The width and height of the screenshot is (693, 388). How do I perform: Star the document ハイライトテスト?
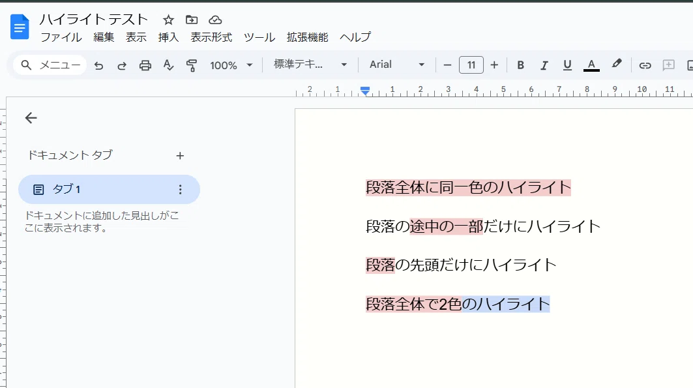[168, 20]
